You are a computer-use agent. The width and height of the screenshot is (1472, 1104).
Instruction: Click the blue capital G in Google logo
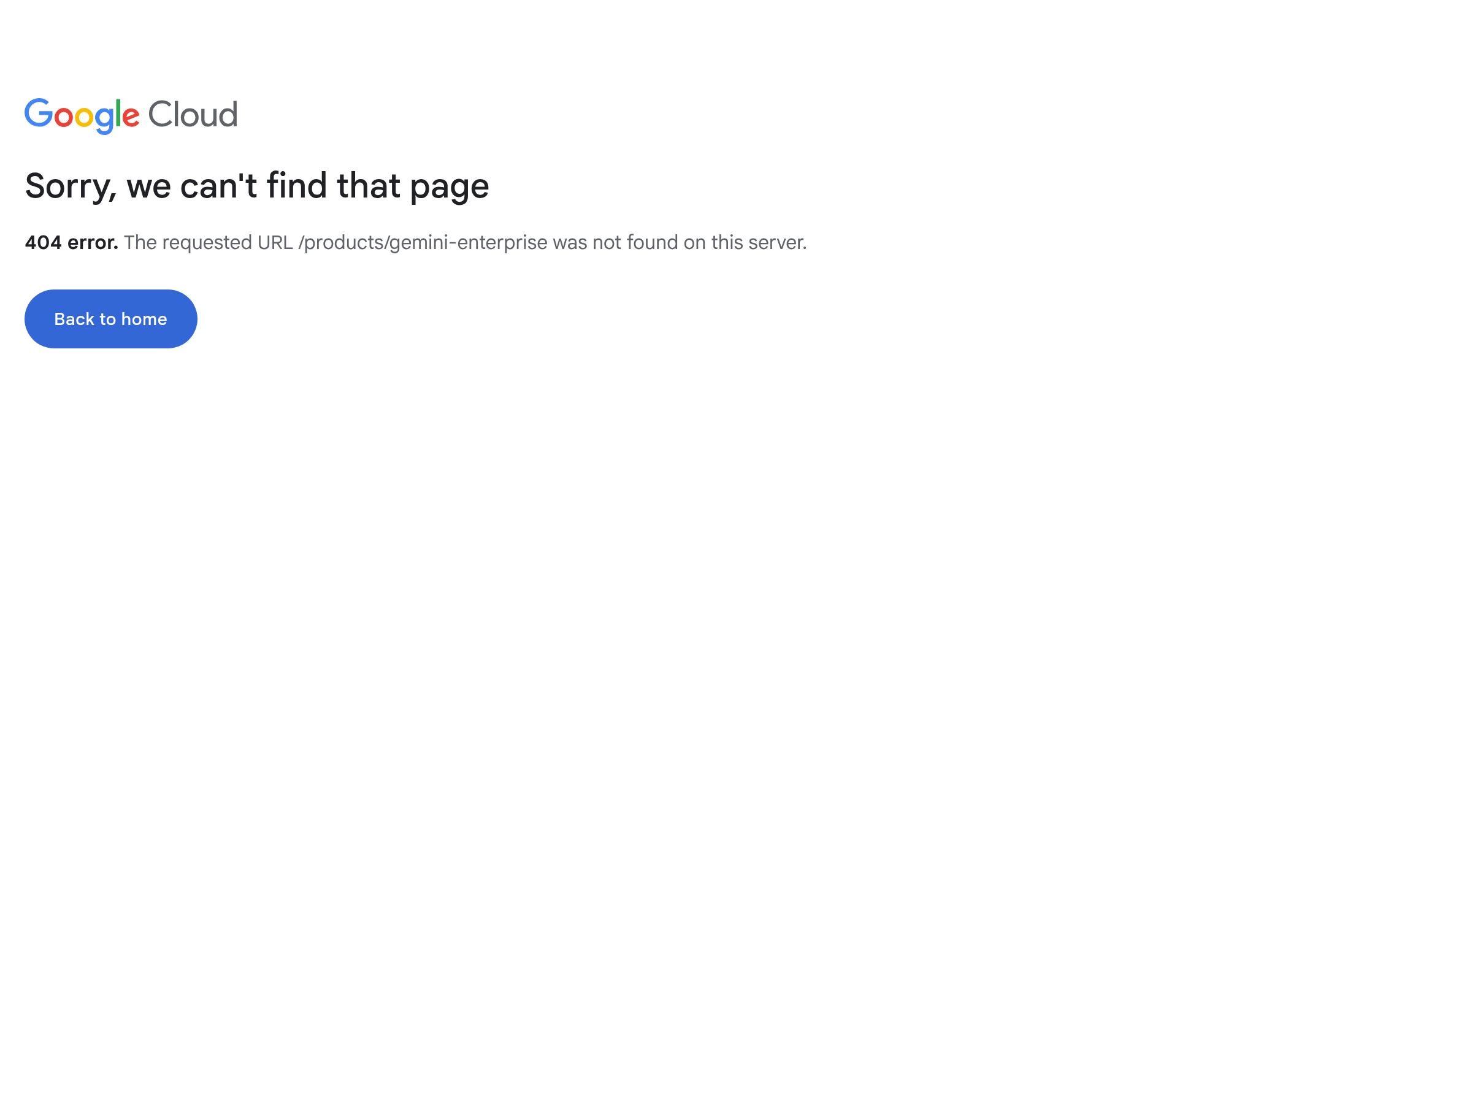pos(39,113)
